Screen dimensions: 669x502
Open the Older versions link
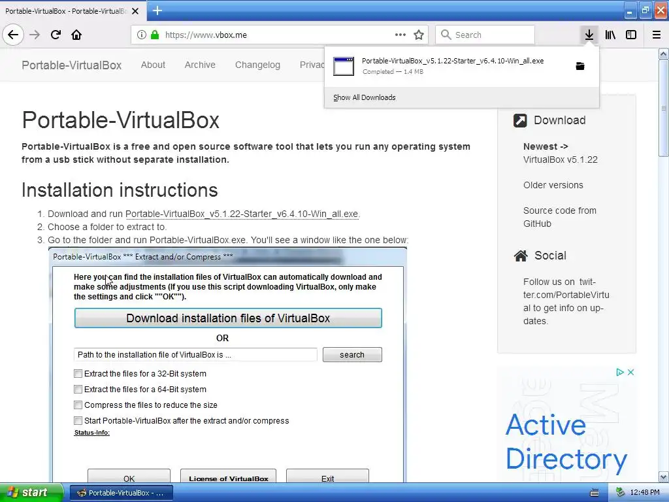pyautogui.click(x=553, y=185)
